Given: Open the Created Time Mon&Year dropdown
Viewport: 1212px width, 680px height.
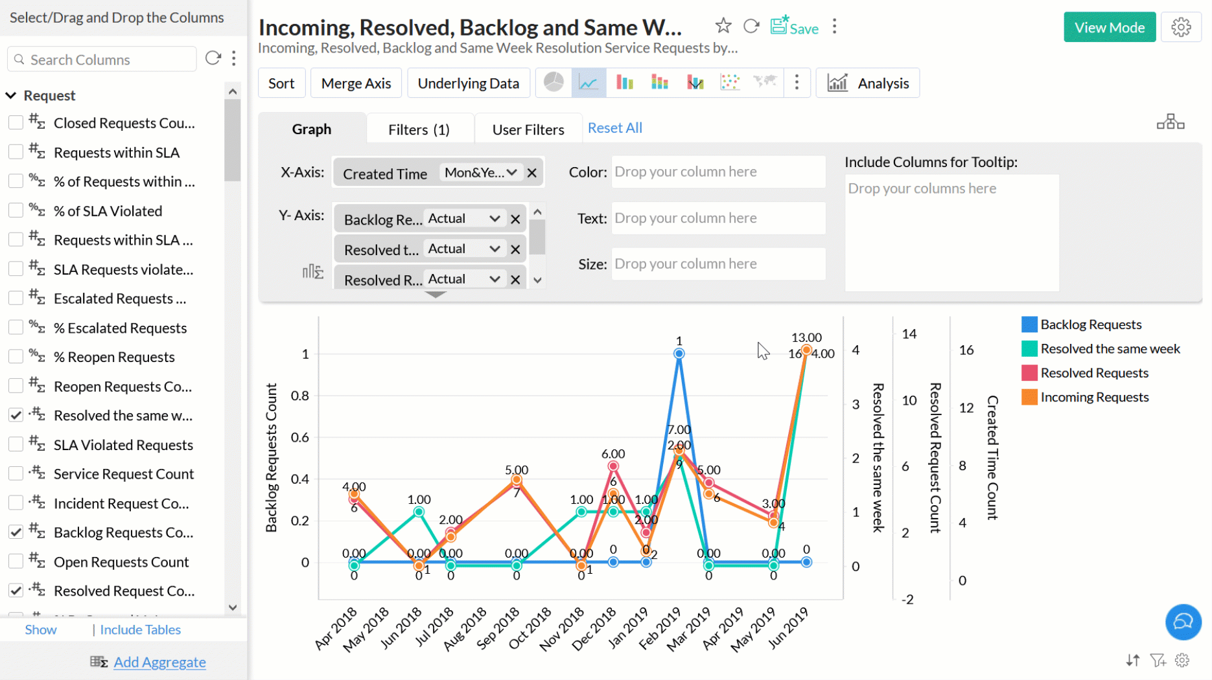Looking at the screenshot, I should point(481,173).
